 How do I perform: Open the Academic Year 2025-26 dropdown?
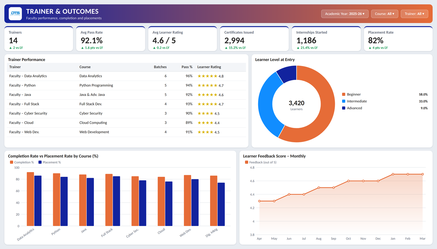click(345, 14)
